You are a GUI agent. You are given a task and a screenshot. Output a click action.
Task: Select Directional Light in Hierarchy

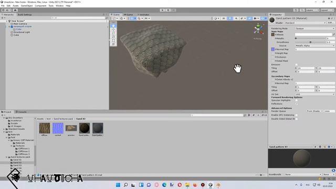22,32
